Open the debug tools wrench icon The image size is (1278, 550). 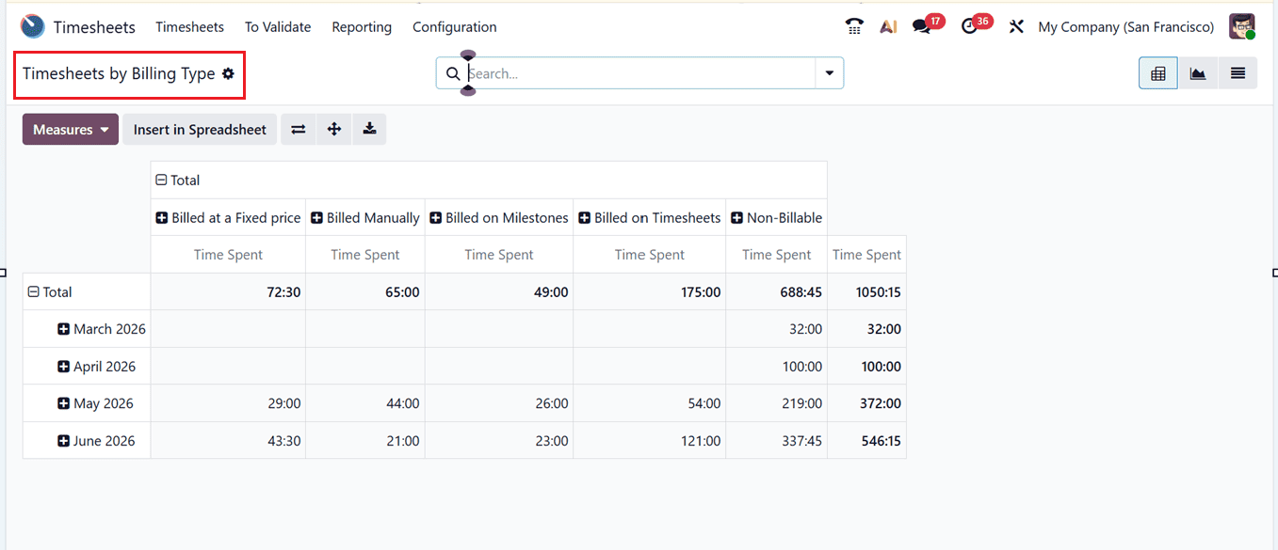click(1016, 27)
